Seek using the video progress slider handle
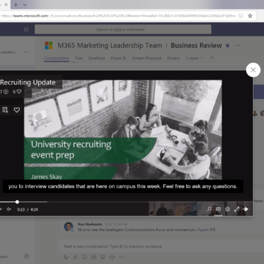Viewport: 264px width, 264px height. coord(17,202)
